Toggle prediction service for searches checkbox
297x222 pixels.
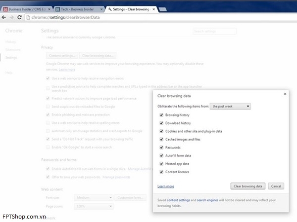pos(48,88)
